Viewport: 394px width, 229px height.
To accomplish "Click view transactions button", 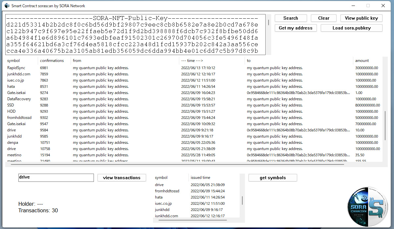I will pyautogui.click(x=121, y=178).
